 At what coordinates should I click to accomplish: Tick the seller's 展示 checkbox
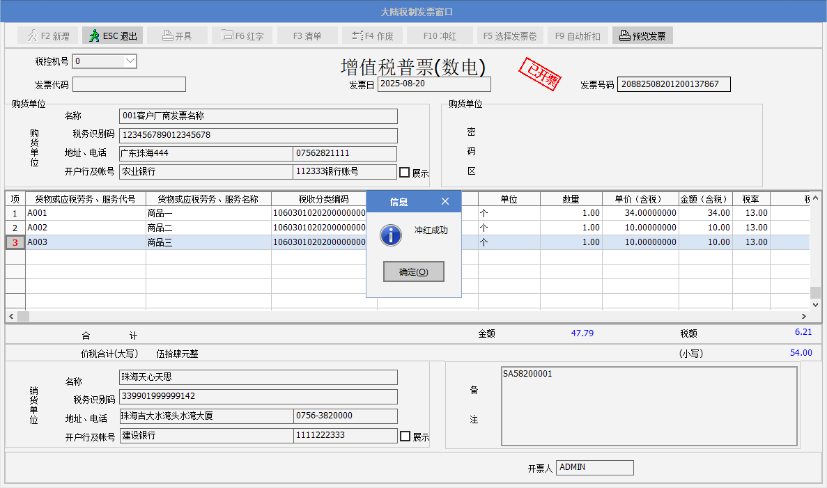(x=405, y=436)
